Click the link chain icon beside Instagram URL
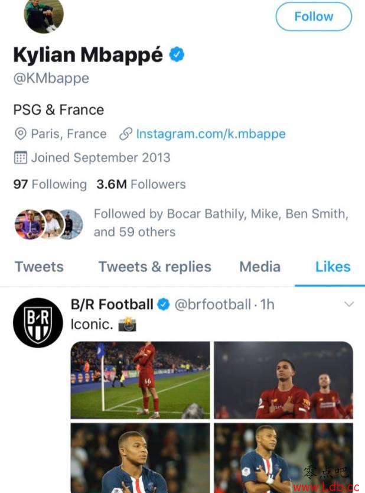 pyautogui.click(x=125, y=134)
